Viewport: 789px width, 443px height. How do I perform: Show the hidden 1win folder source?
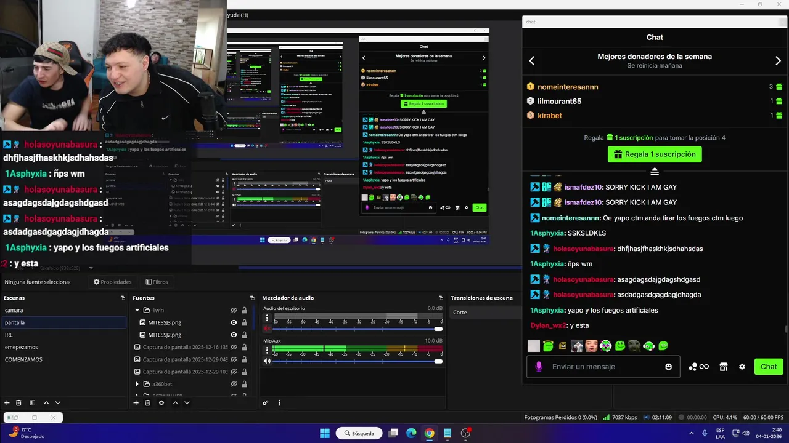[234, 310]
